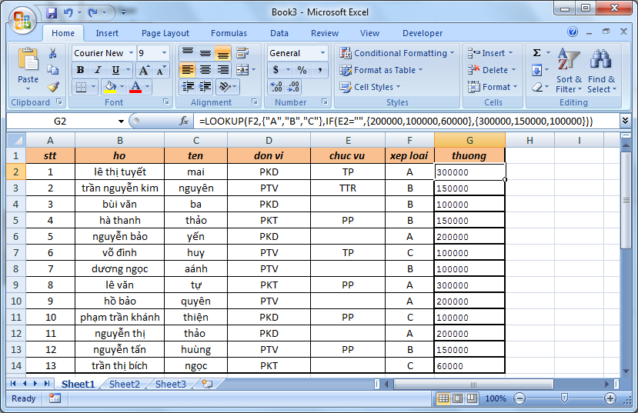This screenshot has height=413, width=638.
Task: Increase the cell indent
Action: click(x=205, y=87)
